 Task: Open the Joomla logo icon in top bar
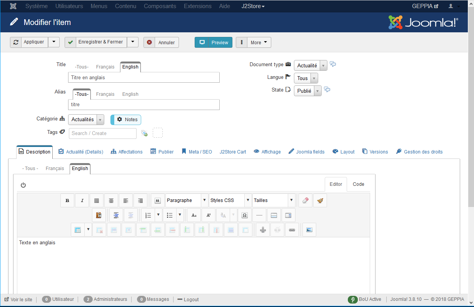click(13, 6)
